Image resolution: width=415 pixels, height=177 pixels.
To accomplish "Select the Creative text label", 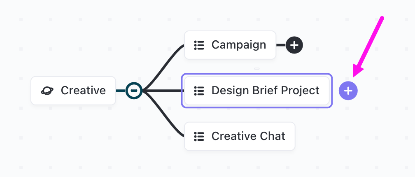I will click(x=83, y=91).
